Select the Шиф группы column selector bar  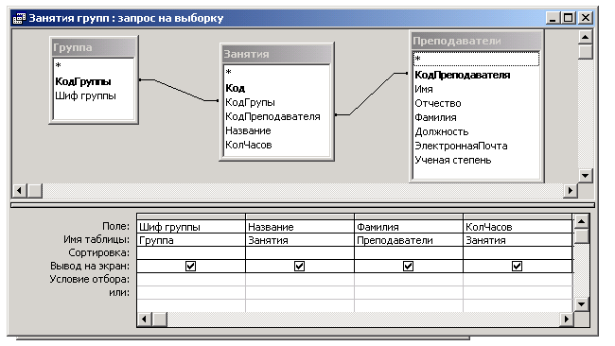191,216
